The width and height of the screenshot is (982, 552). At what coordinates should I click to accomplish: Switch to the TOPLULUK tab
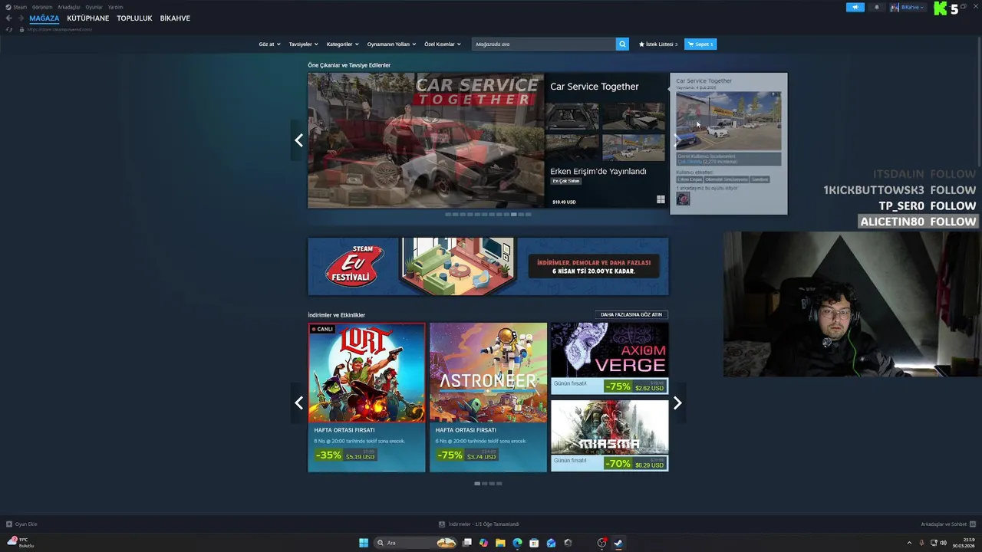(134, 18)
